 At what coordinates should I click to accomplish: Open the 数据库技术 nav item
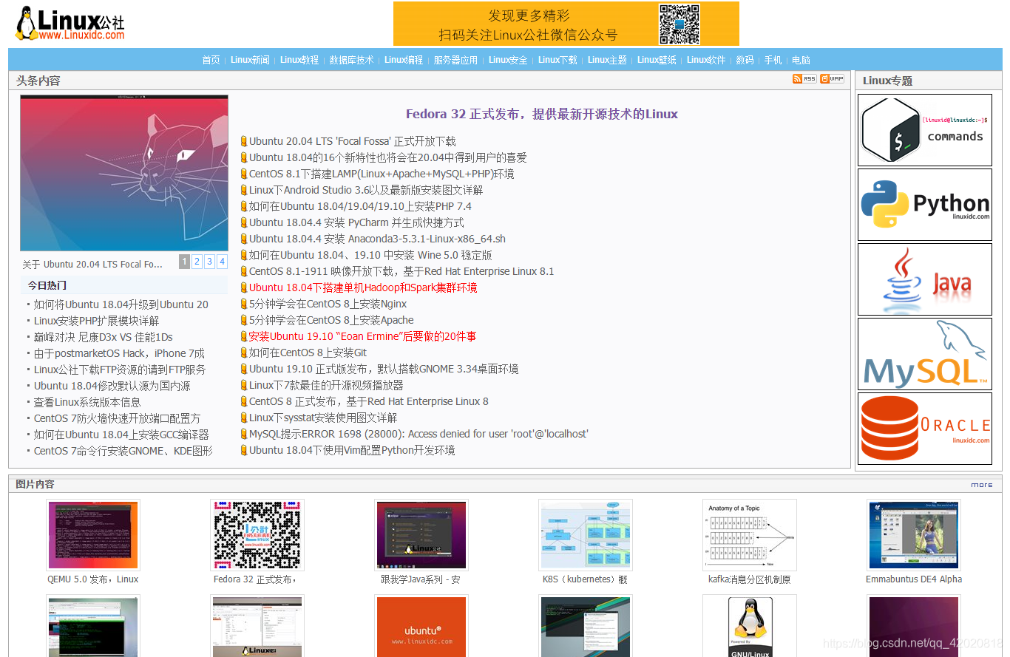(x=352, y=60)
